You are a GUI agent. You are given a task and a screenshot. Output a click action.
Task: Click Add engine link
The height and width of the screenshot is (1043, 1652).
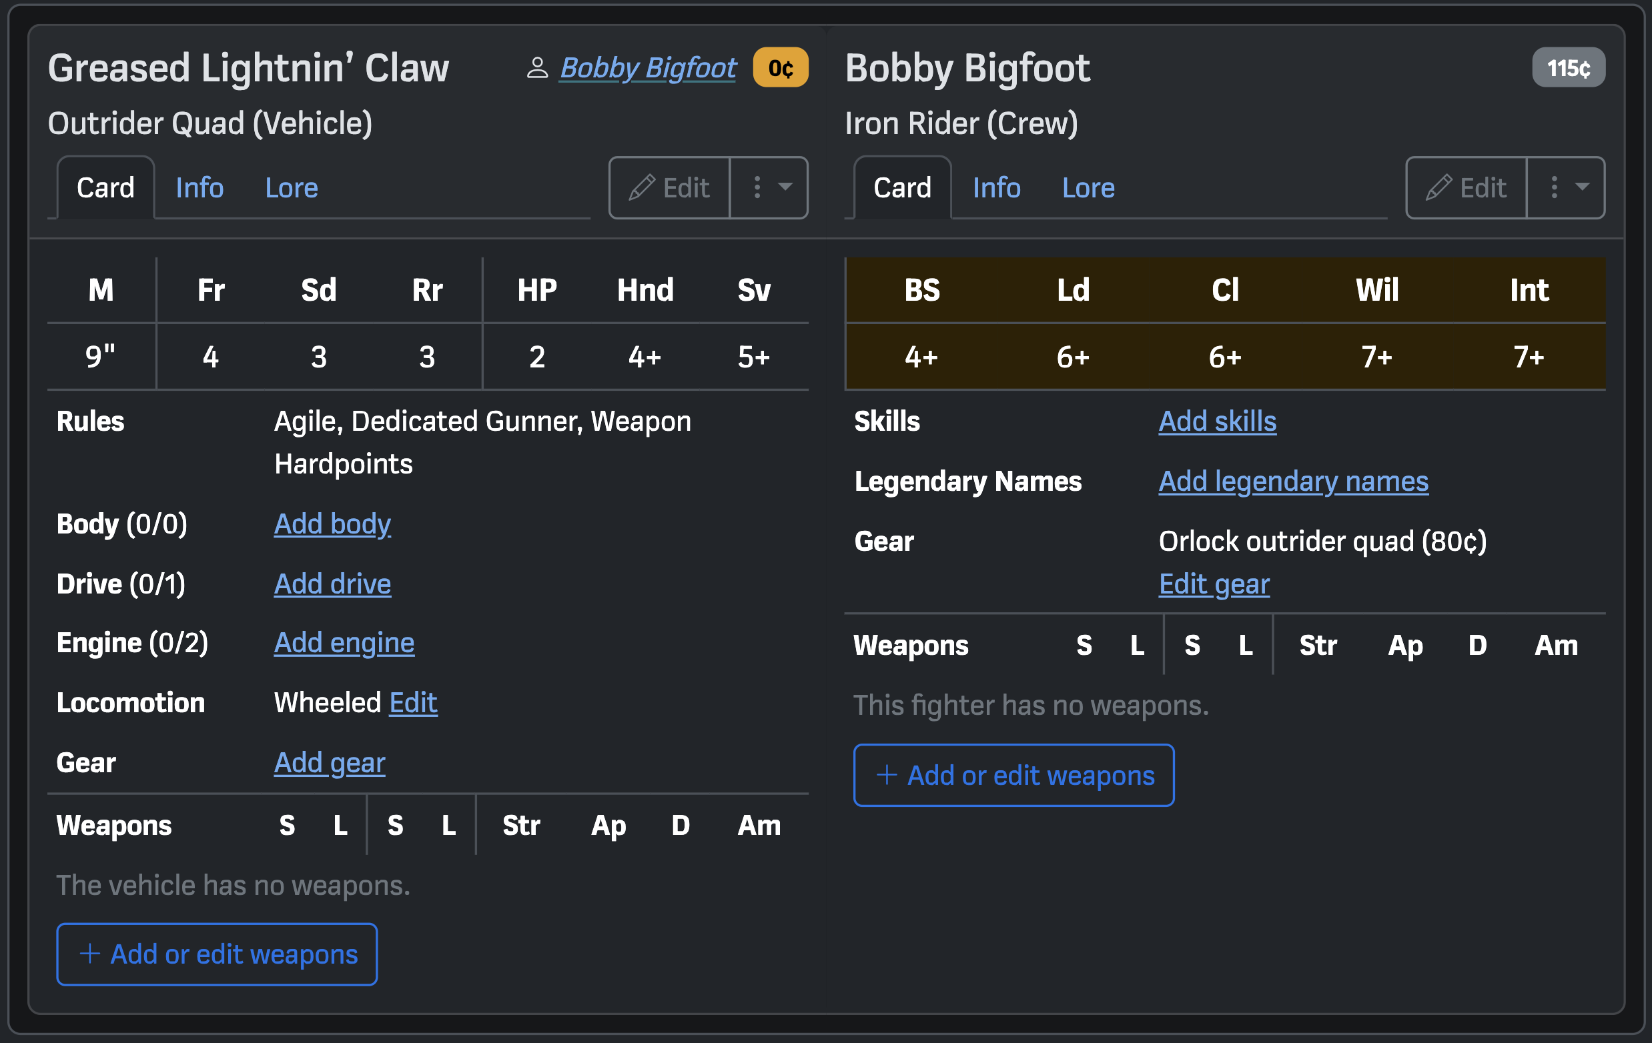344,644
